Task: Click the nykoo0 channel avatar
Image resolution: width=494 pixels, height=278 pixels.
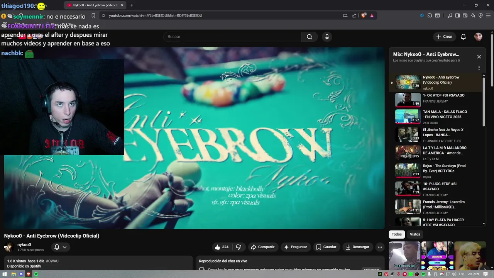Action: (x=9, y=247)
